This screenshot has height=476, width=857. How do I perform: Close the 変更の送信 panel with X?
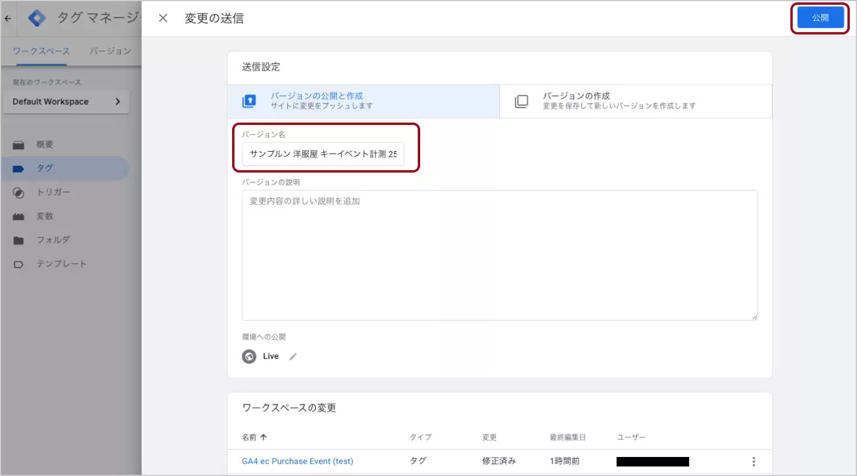pos(162,18)
